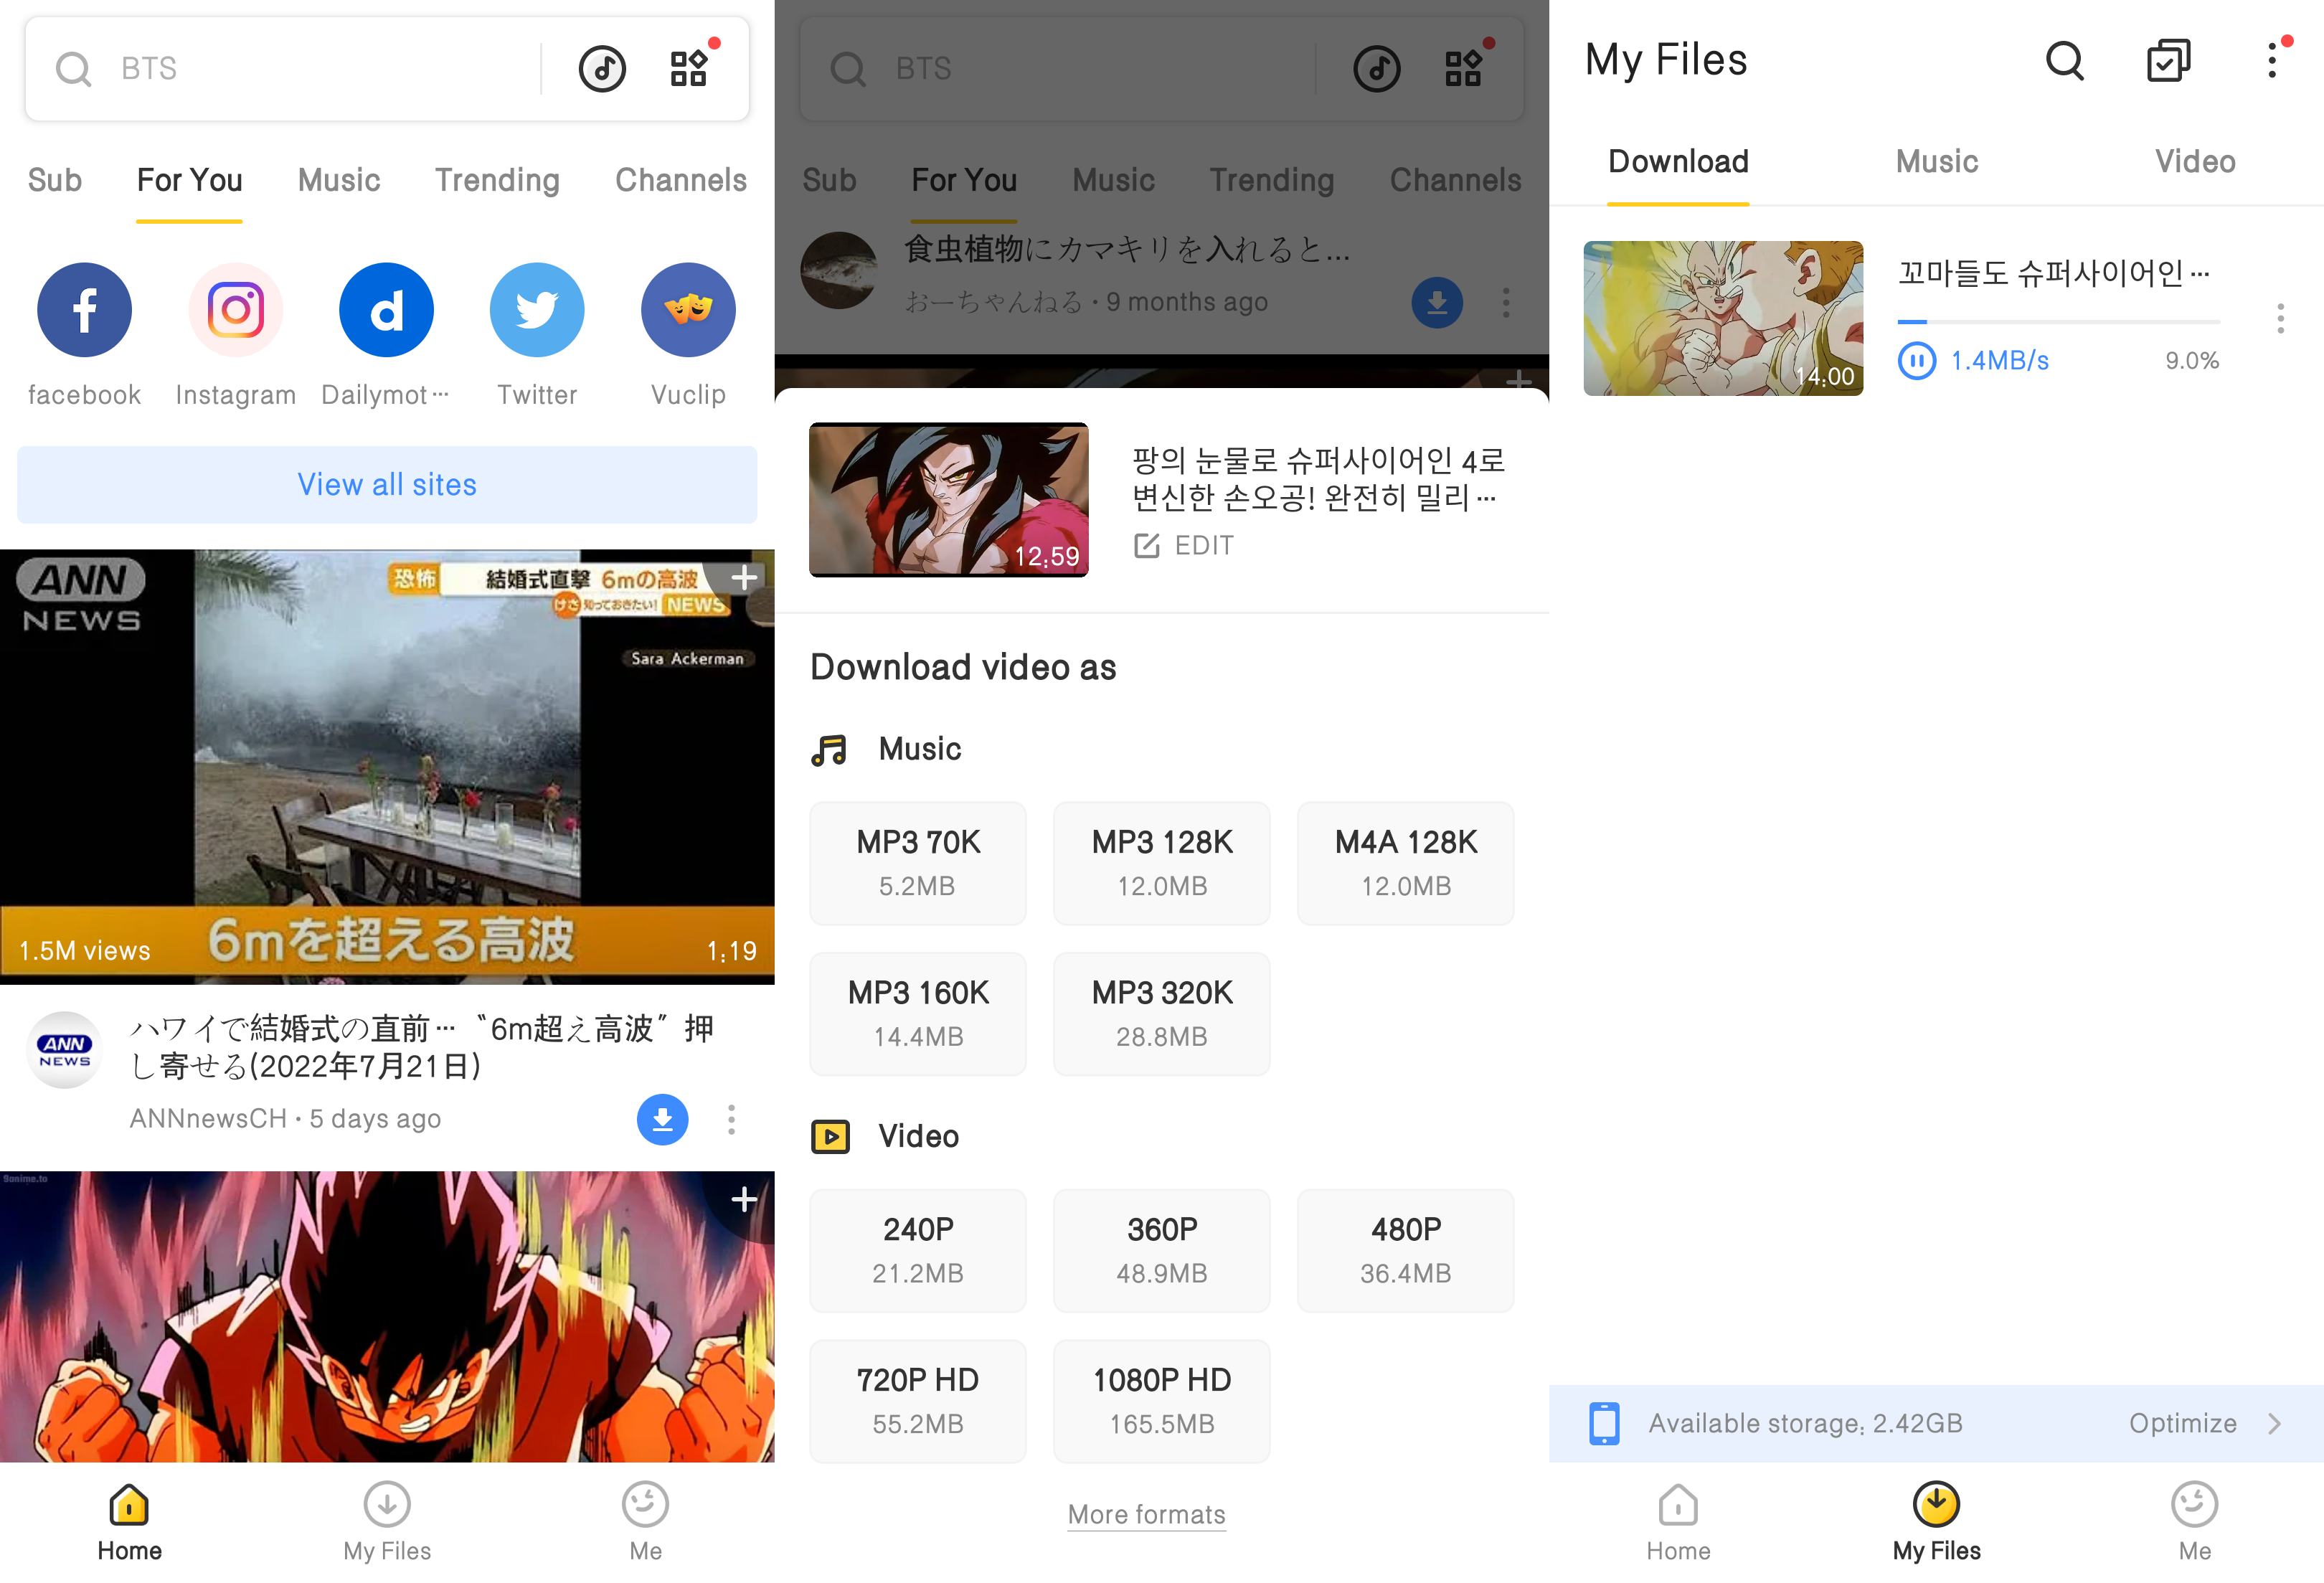The width and height of the screenshot is (2324, 1583).
Task: Click the music note disc icon in search bar
Action: pos(602,69)
